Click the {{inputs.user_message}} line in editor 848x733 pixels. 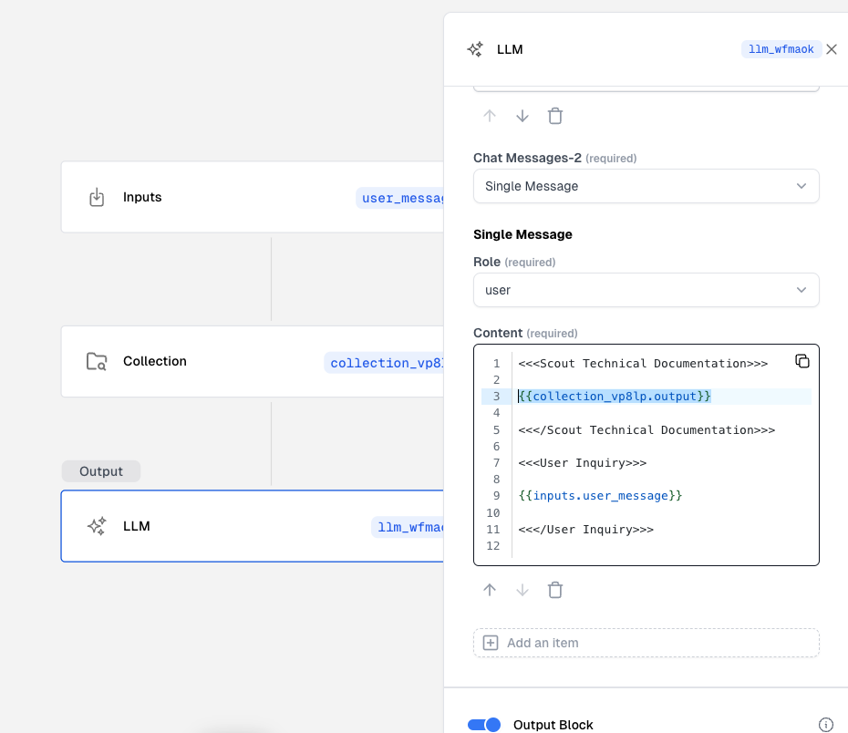600,496
